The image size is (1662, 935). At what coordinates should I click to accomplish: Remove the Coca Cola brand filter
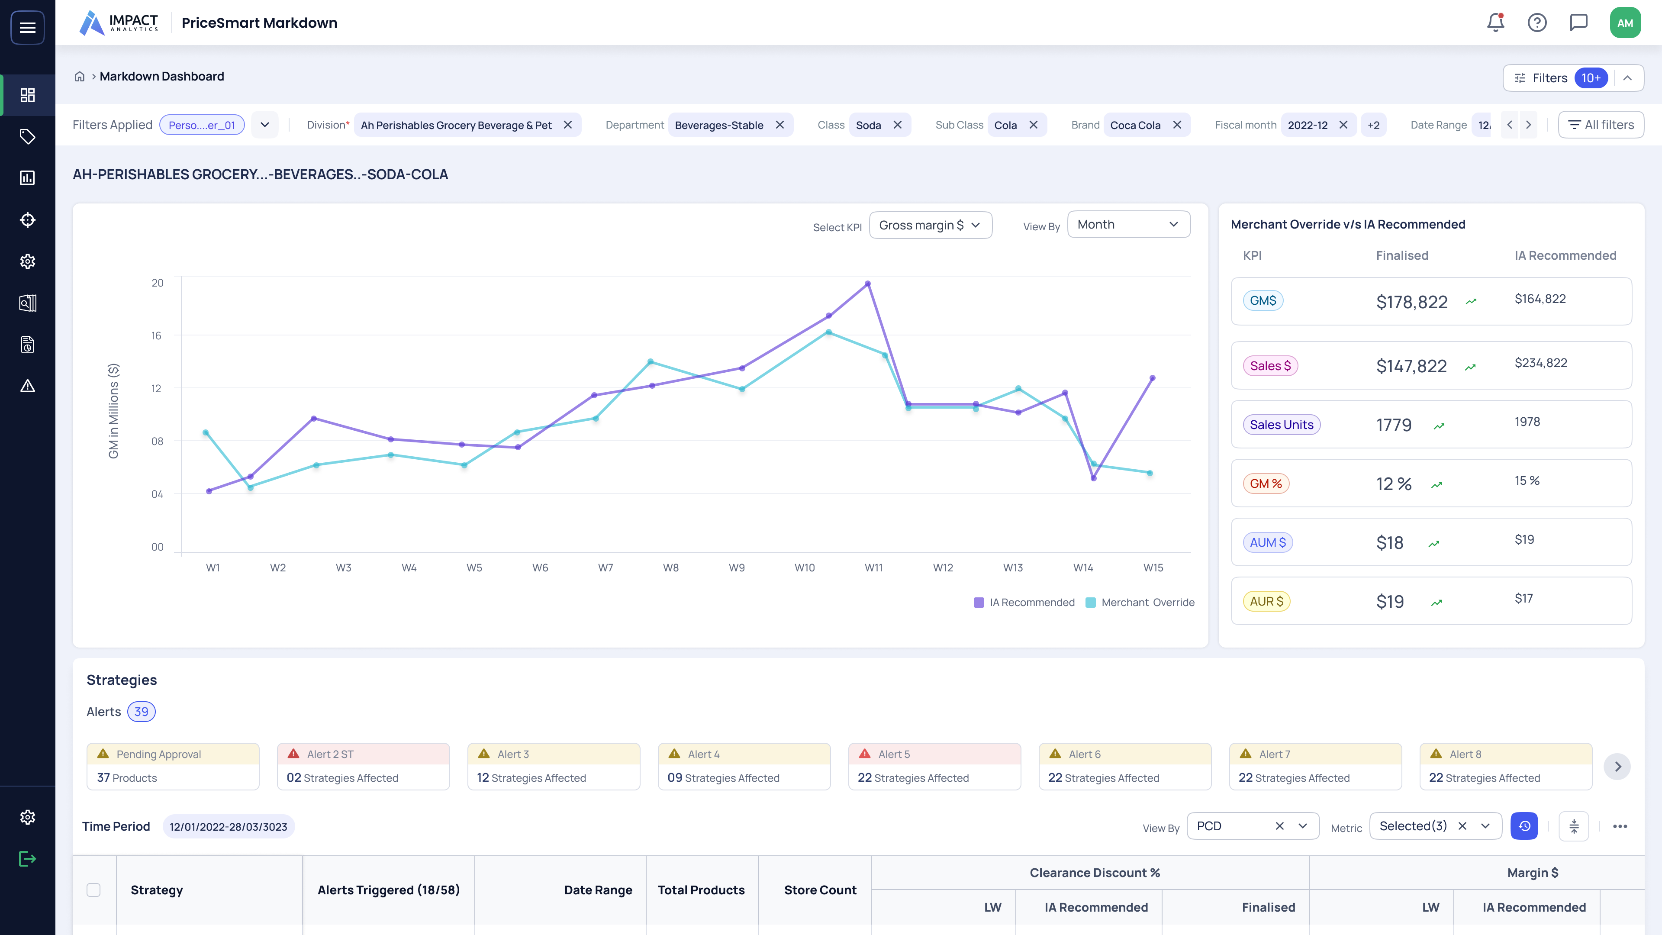click(x=1177, y=125)
